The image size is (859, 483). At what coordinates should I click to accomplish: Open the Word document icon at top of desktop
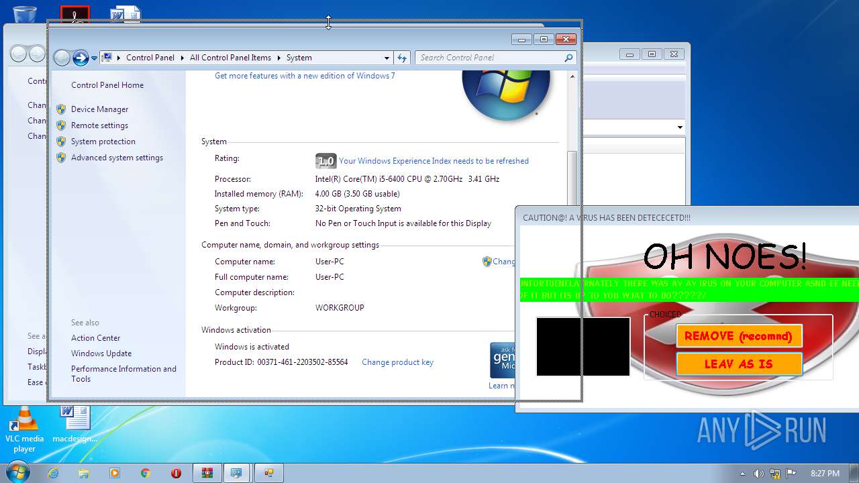coord(125,13)
